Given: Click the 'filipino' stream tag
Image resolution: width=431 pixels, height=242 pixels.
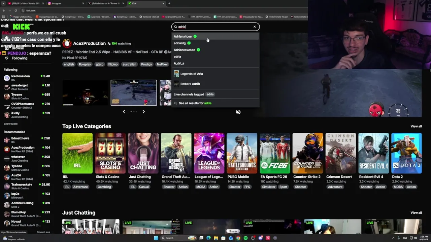Looking at the screenshot, I should tap(113, 64).
